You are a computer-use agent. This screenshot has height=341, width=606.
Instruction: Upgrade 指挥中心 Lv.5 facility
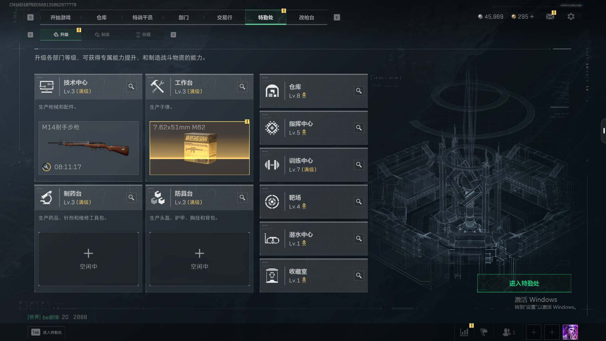pyautogui.click(x=313, y=128)
